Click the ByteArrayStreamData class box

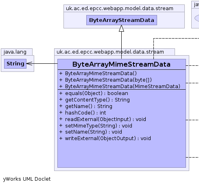(x=122, y=20)
